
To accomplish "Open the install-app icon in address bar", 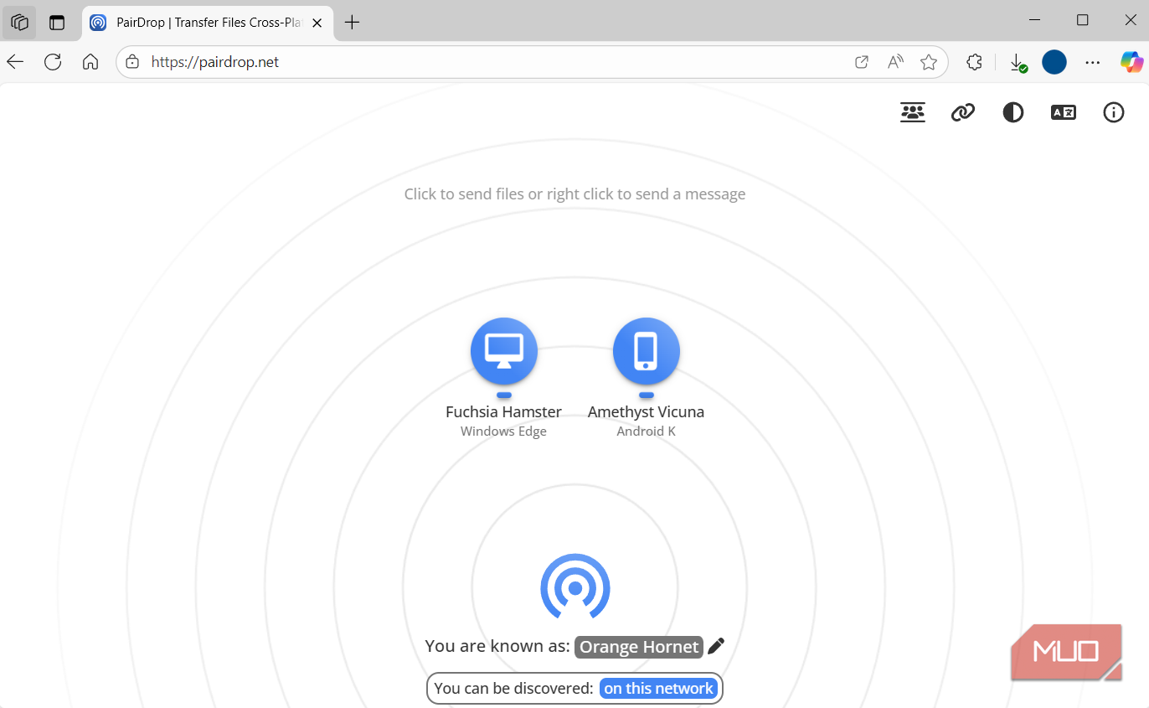I will [x=862, y=62].
